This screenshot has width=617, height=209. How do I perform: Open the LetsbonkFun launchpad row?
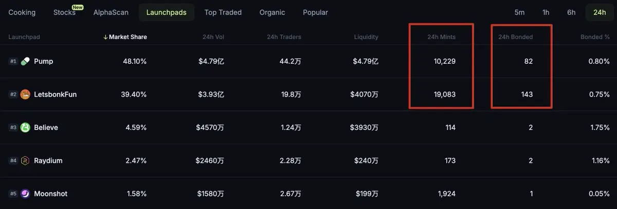(308, 94)
